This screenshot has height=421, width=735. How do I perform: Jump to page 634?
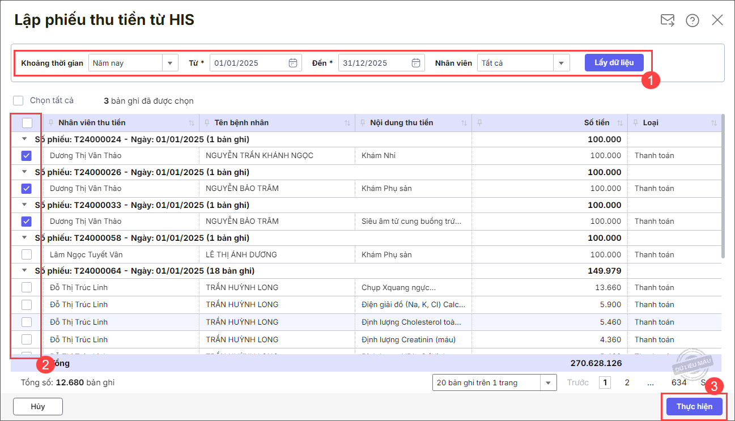(x=679, y=382)
